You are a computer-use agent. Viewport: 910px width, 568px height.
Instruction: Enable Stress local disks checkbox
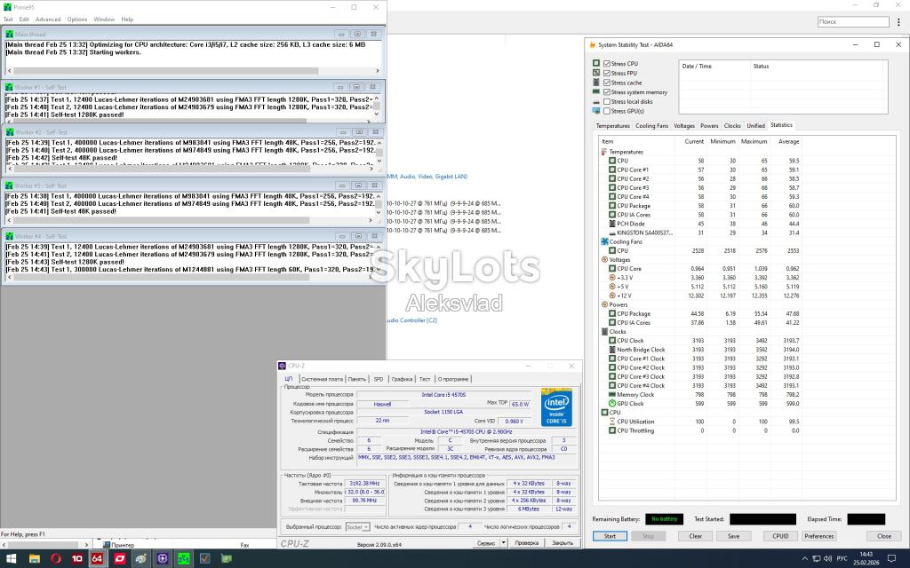click(606, 101)
